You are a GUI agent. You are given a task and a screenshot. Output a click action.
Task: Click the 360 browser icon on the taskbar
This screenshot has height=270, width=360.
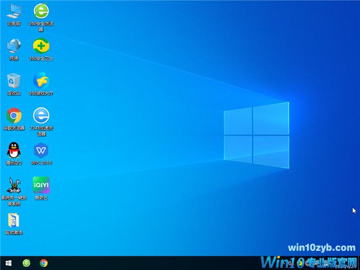click(x=26, y=263)
